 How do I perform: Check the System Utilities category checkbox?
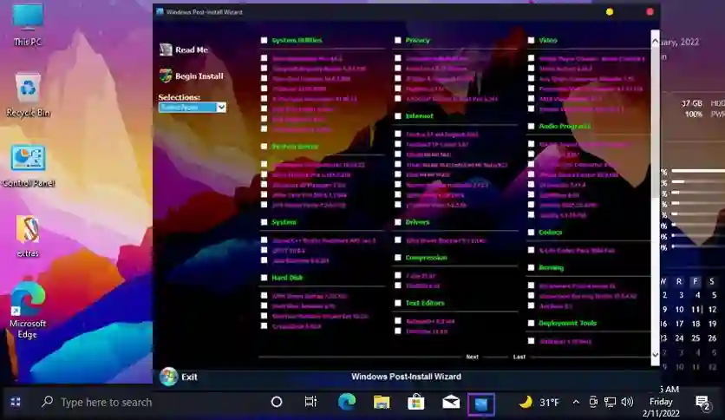click(264, 40)
